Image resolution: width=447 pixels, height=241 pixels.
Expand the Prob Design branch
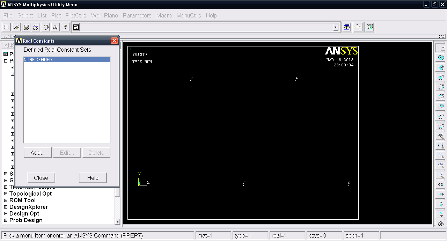[5, 220]
